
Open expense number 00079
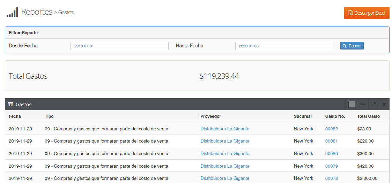[x=331, y=166]
